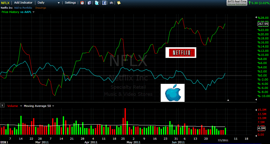
Task: Expand the Moving Average 50 arrow
Action: pyautogui.click(x=53, y=106)
